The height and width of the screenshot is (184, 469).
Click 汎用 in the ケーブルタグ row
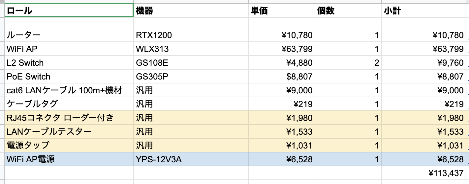tap(191, 104)
